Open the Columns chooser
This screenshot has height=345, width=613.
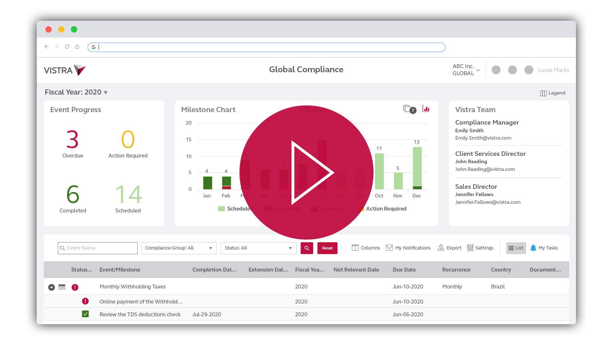pos(366,248)
